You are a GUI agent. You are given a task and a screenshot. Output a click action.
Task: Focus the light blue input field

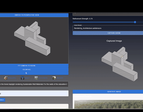click(x=34, y=93)
